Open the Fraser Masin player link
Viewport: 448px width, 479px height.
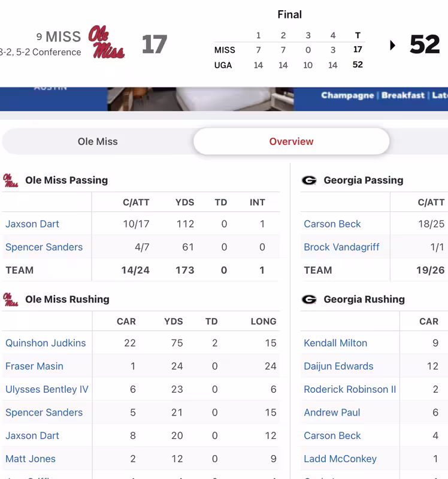(34, 366)
